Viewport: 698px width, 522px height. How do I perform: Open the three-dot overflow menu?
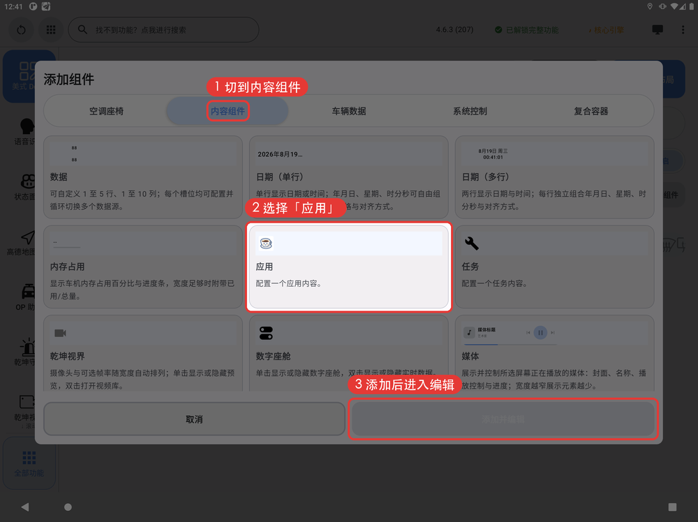pos(683,30)
